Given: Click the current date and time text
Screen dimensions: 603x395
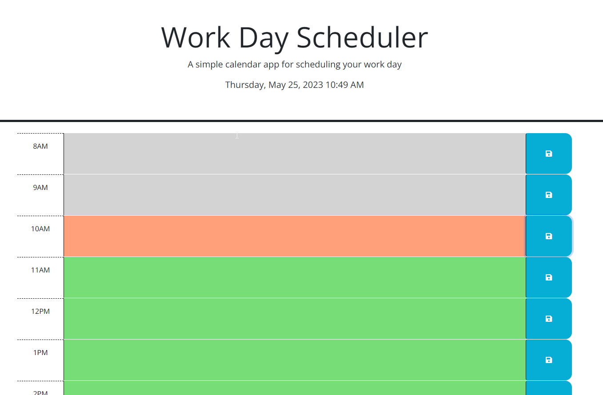Looking at the screenshot, I should coord(294,85).
